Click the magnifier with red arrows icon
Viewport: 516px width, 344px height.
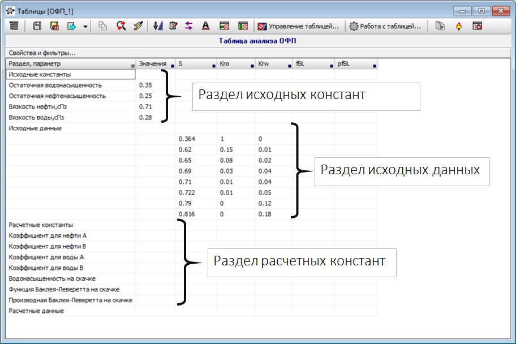pyautogui.click(x=121, y=26)
